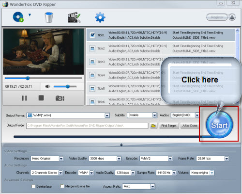The width and height of the screenshot is (242, 194).
Task: Open the Subtitle Disable dropdown
Action: point(154,115)
